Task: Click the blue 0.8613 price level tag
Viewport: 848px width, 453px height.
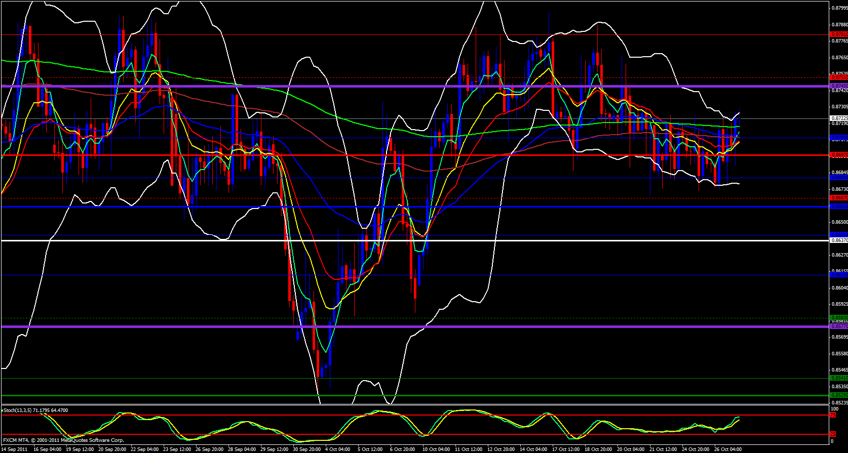Action: point(838,274)
